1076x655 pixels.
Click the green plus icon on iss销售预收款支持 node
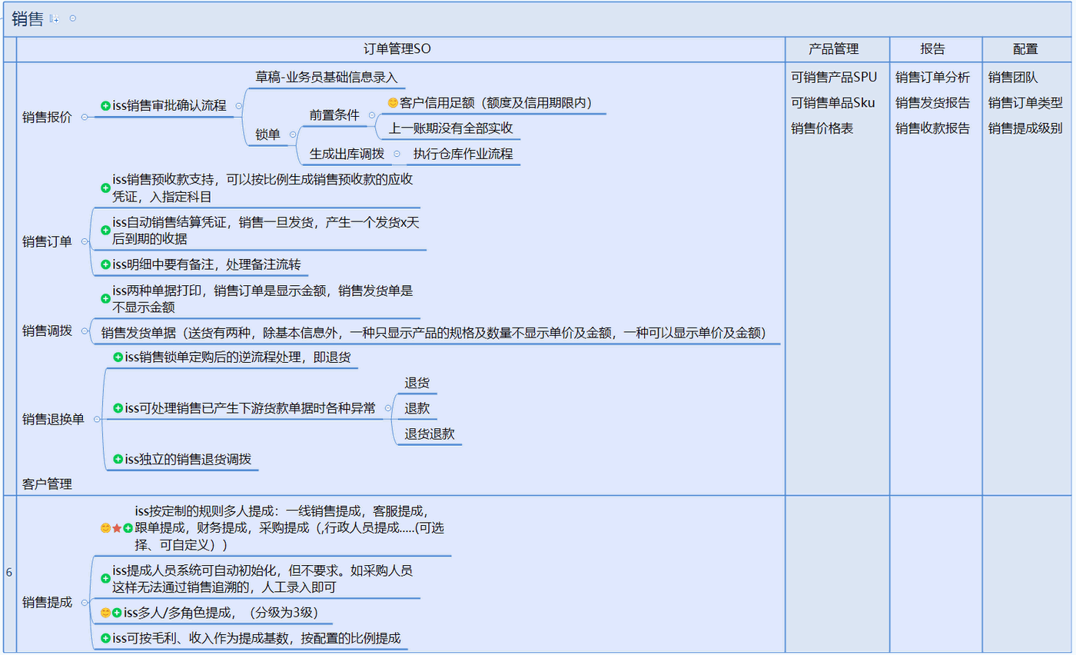click(x=105, y=187)
